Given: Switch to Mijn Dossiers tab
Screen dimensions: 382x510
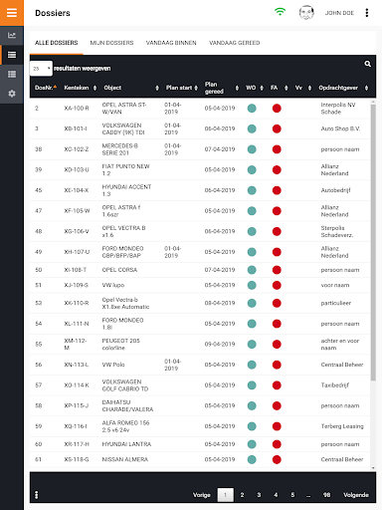Looking at the screenshot, I should coord(111,43).
